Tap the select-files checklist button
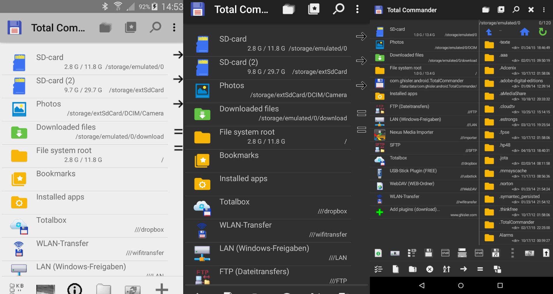The width and height of the screenshot is (553, 294). point(378,269)
